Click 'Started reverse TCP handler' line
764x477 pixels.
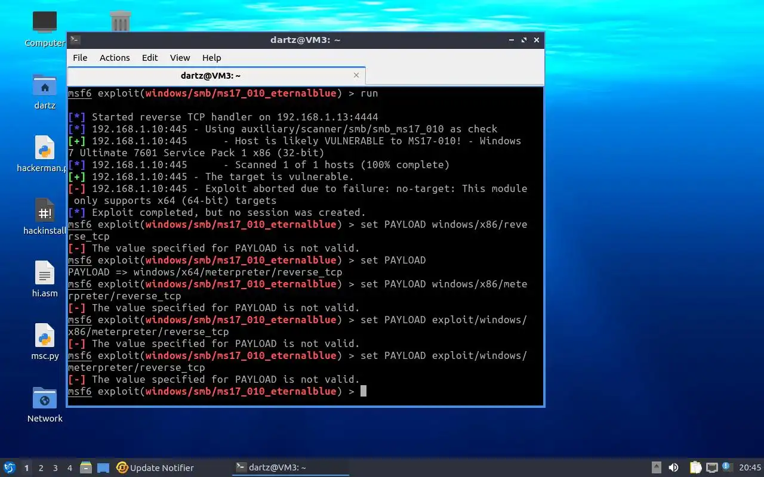[x=223, y=117]
